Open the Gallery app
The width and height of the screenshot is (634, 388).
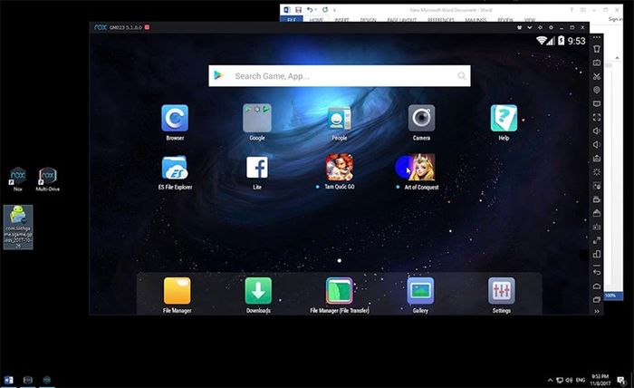point(420,290)
